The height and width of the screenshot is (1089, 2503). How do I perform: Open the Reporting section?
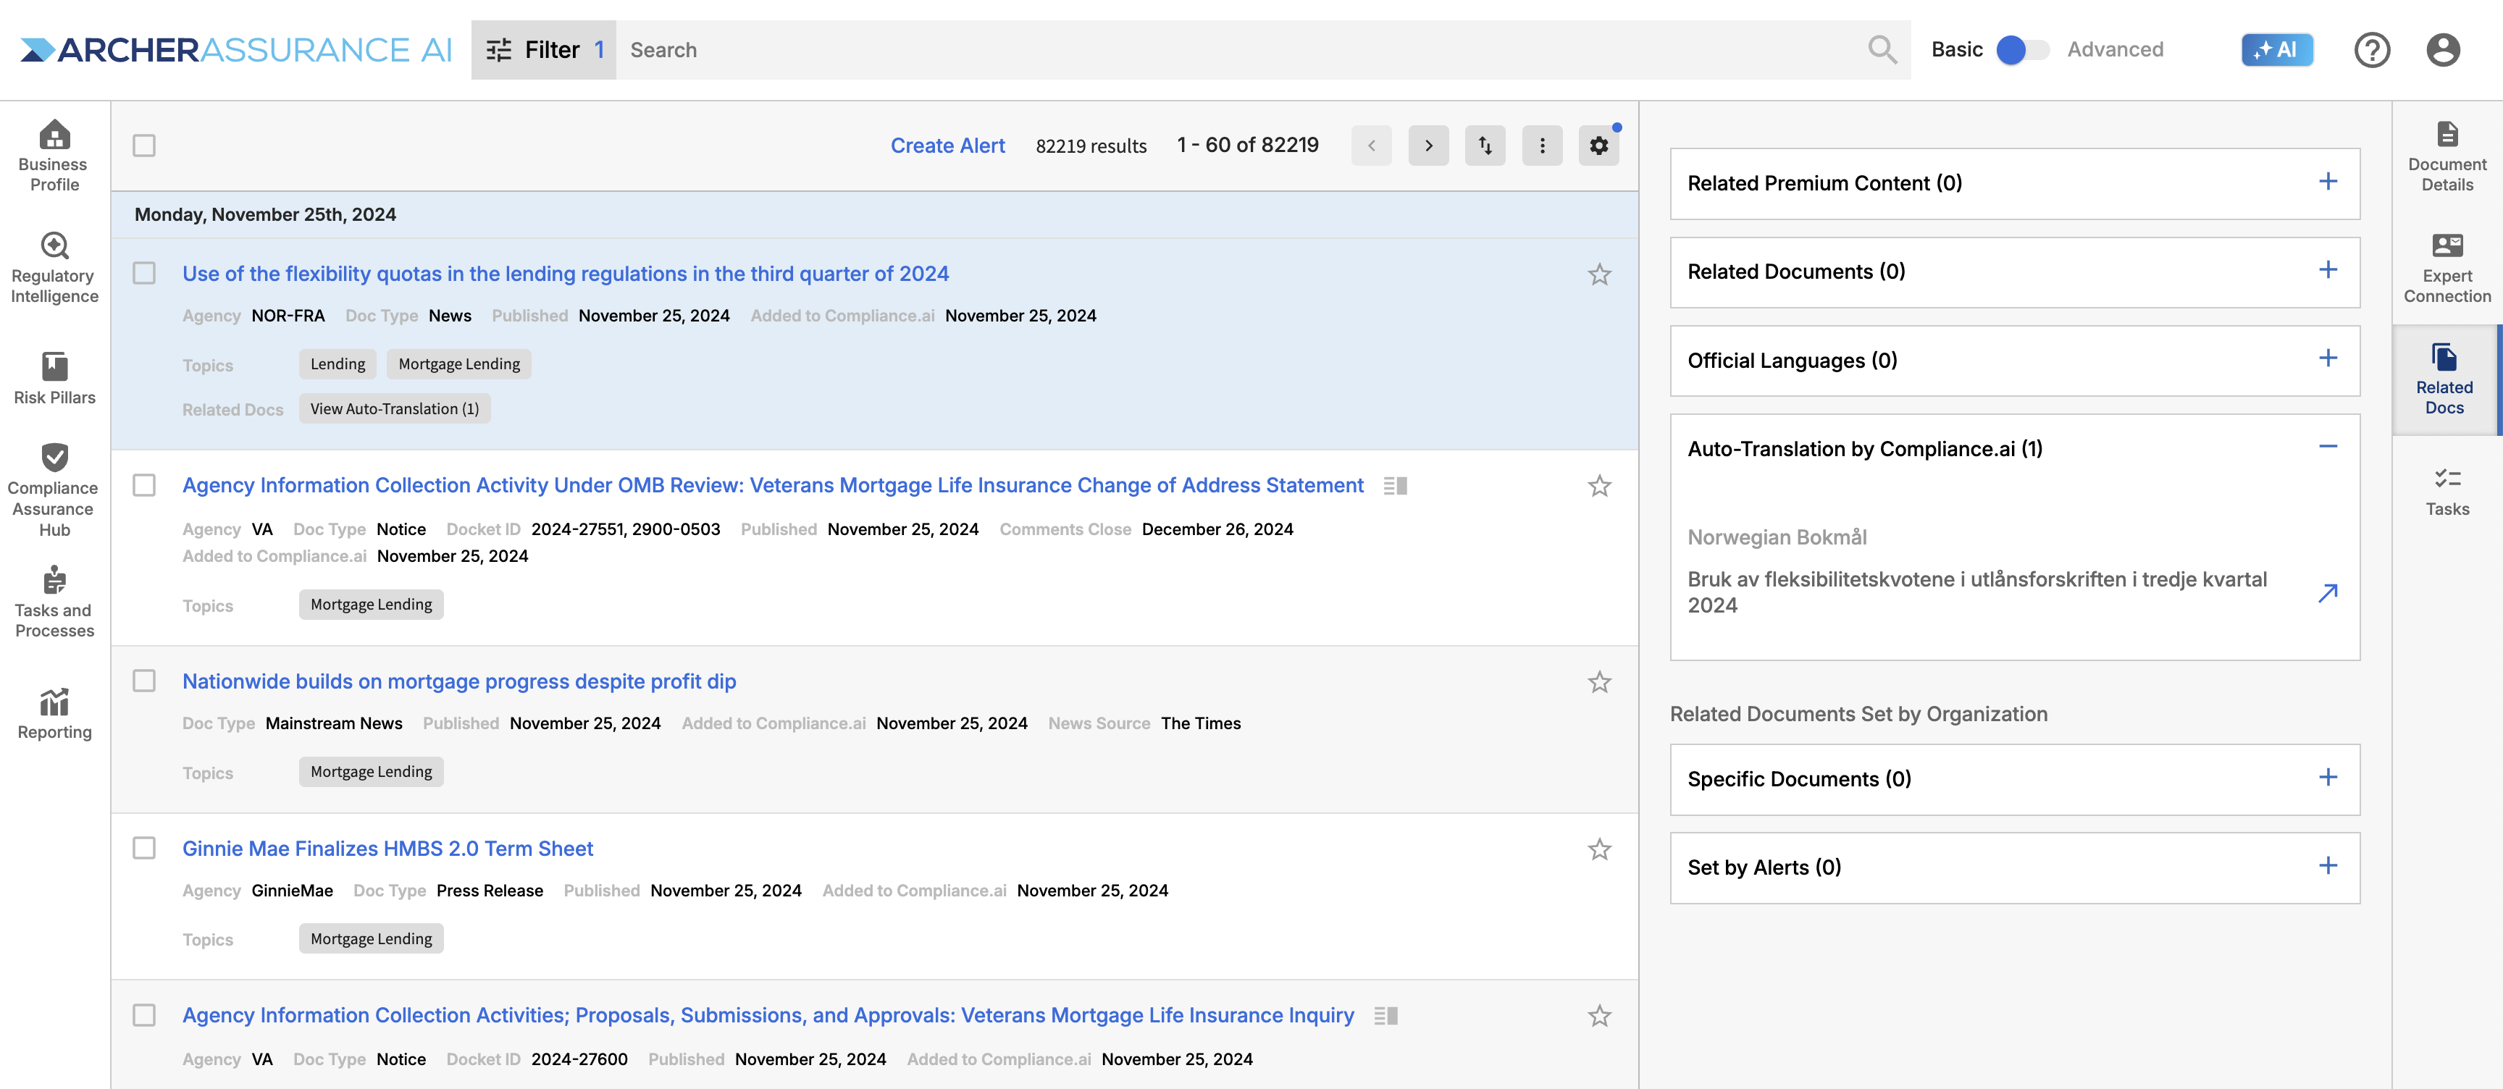(54, 714)
